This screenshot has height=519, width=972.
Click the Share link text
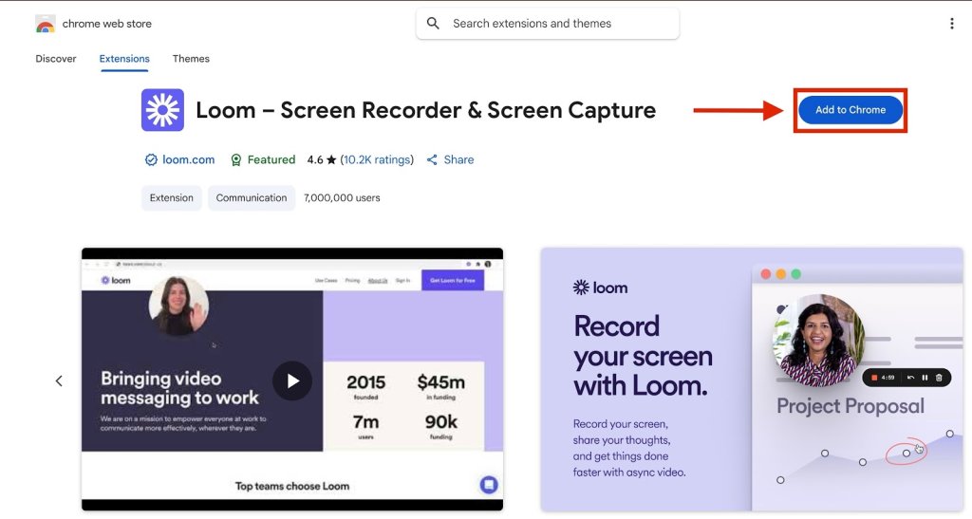click(458, 159)
